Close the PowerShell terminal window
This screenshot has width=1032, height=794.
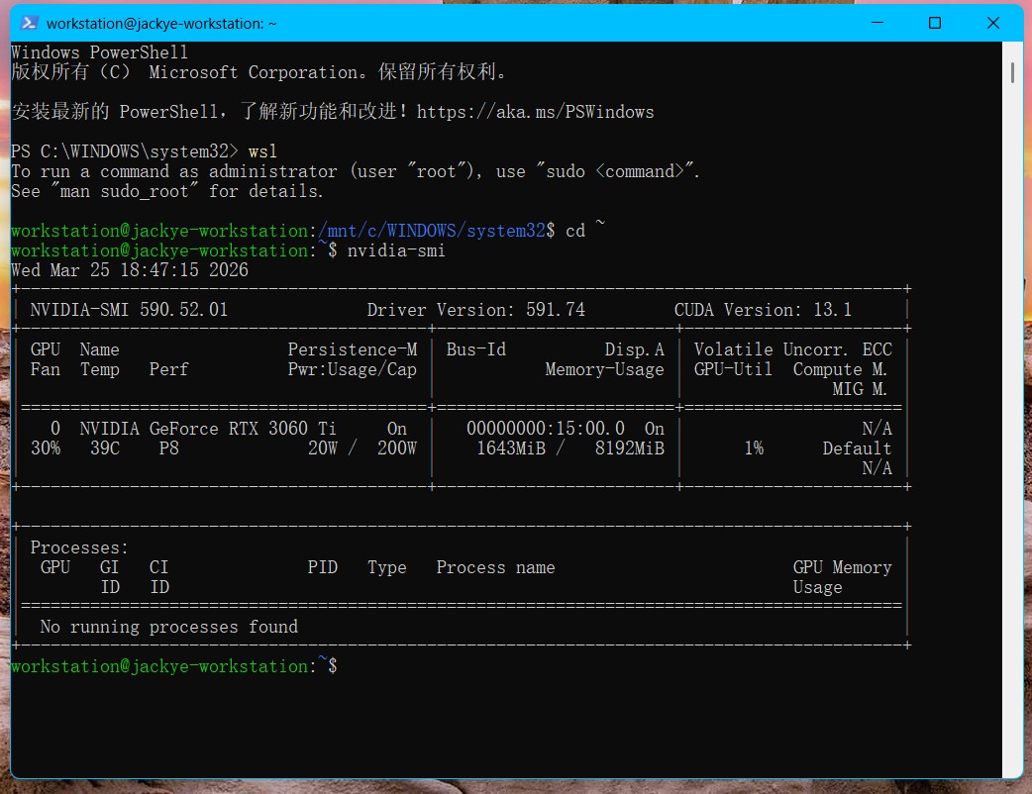[993, 23]
